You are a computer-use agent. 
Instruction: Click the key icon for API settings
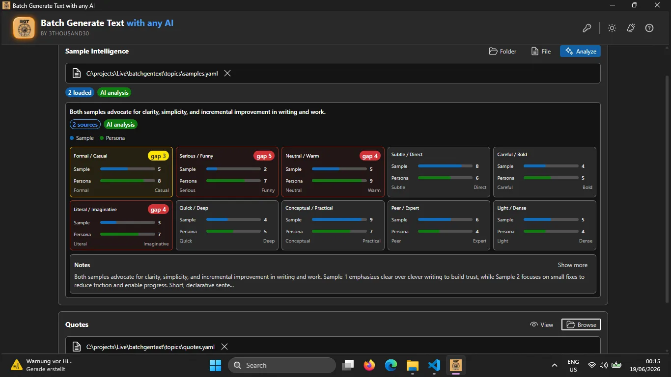pyautogui.click(x=587, y=28)
